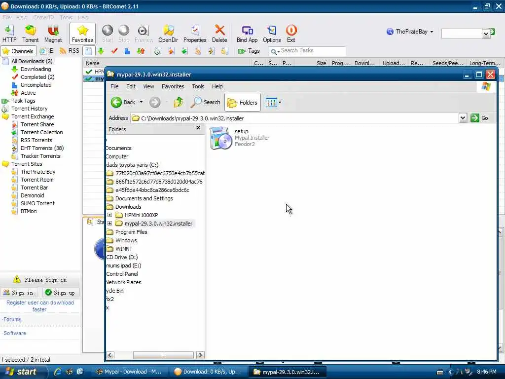This screenshot has width=505, height=379.
Task: Click the Folders pane scroll right arrow
Action: [x=200, y=355]
